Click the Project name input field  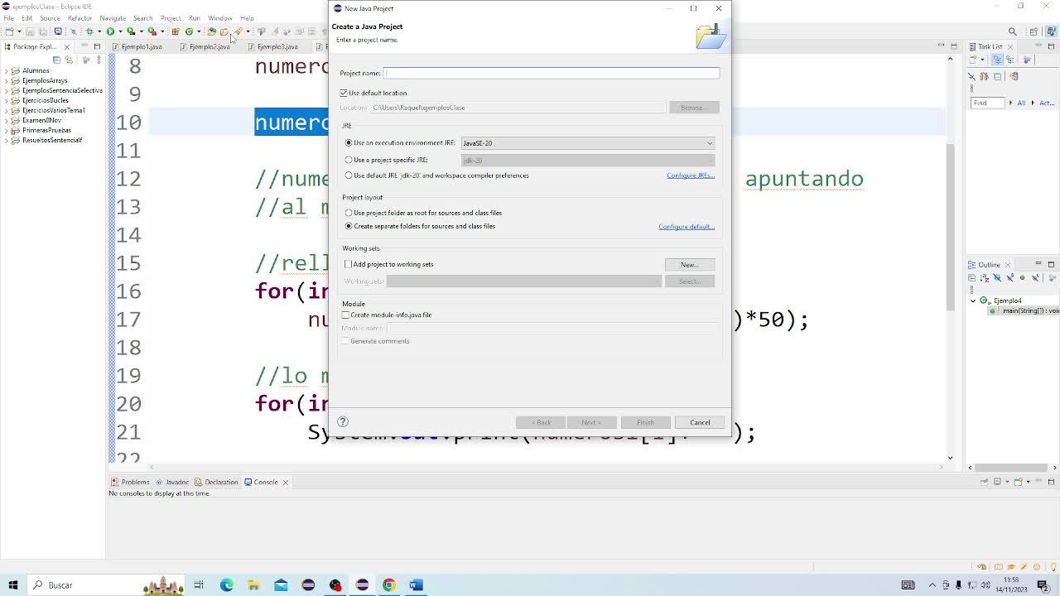coord(552,73)
